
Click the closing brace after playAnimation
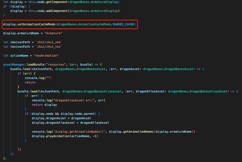point(26,141)
